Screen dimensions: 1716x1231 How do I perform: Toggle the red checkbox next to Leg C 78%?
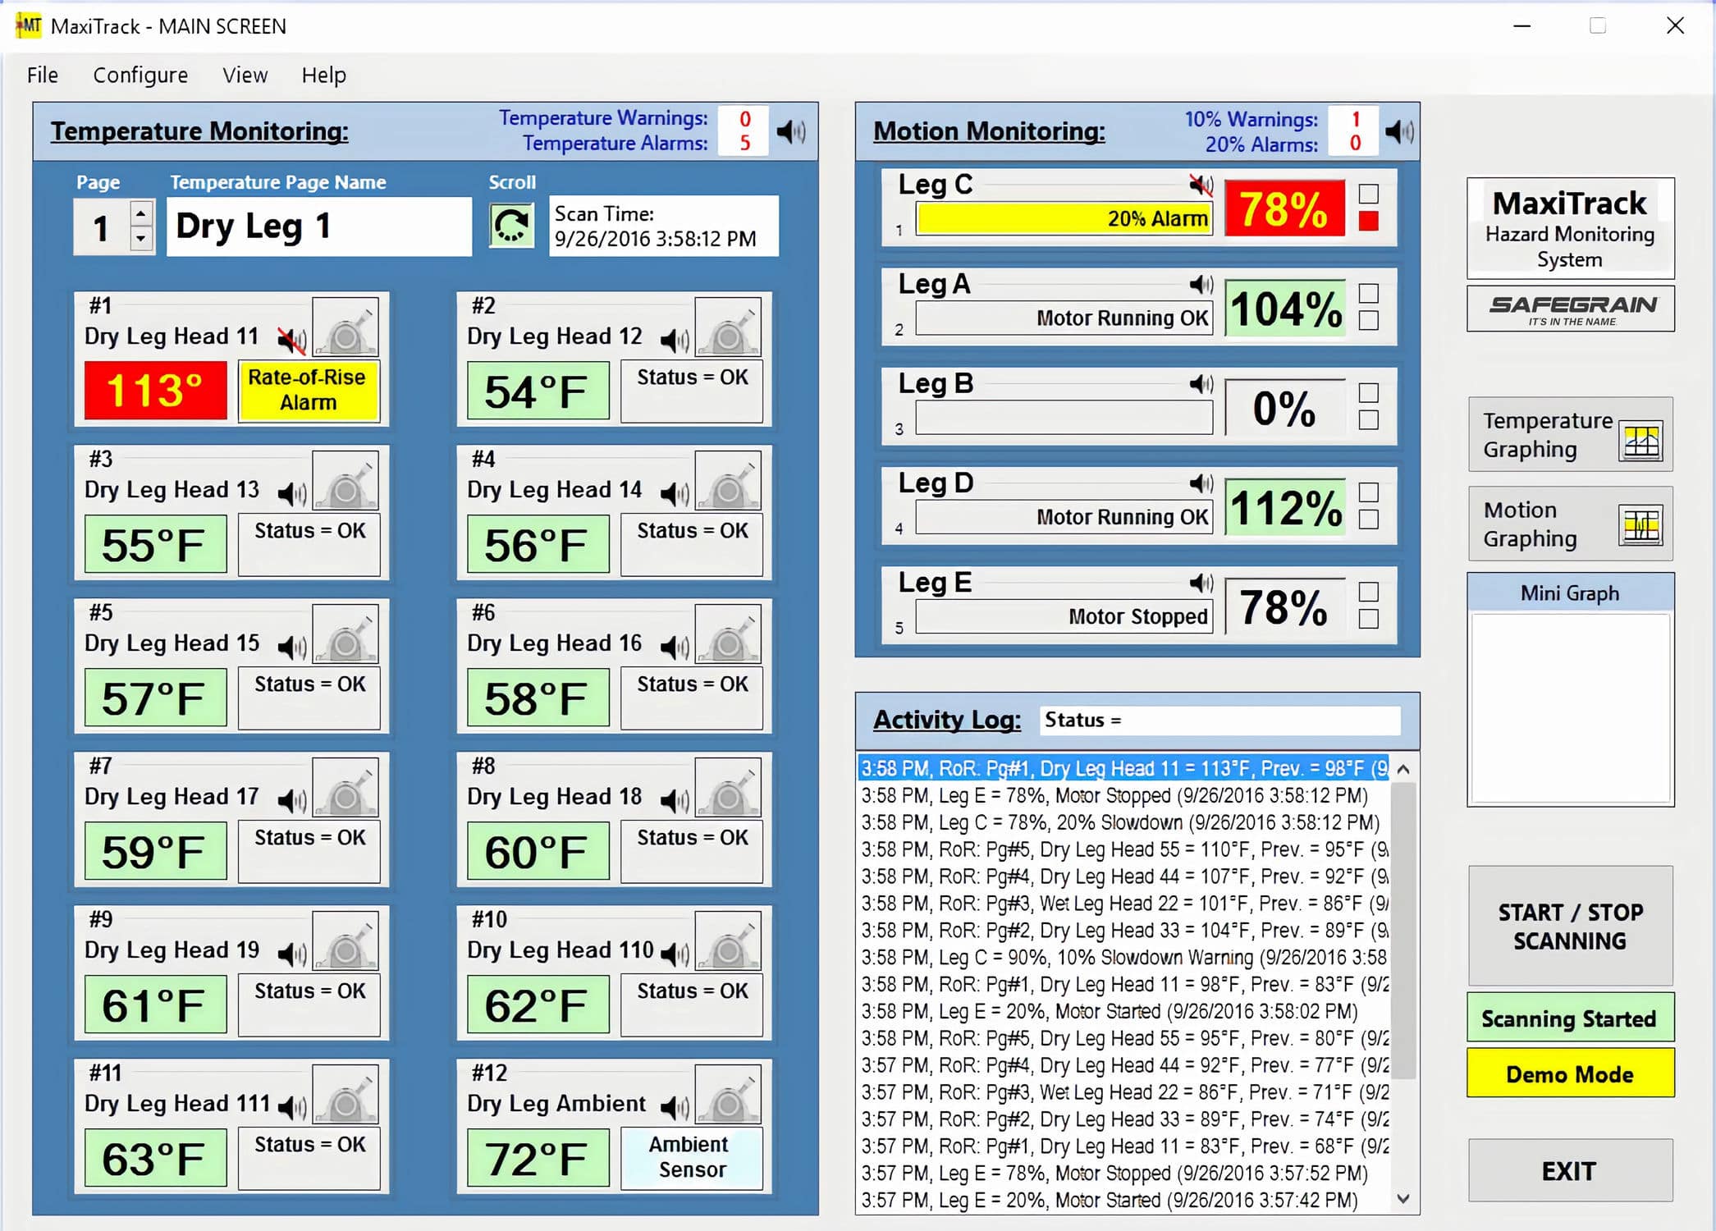(x=1368, y=220)
